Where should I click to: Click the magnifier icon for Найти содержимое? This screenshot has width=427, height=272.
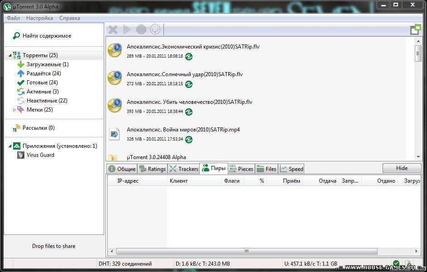click(16, 36)
